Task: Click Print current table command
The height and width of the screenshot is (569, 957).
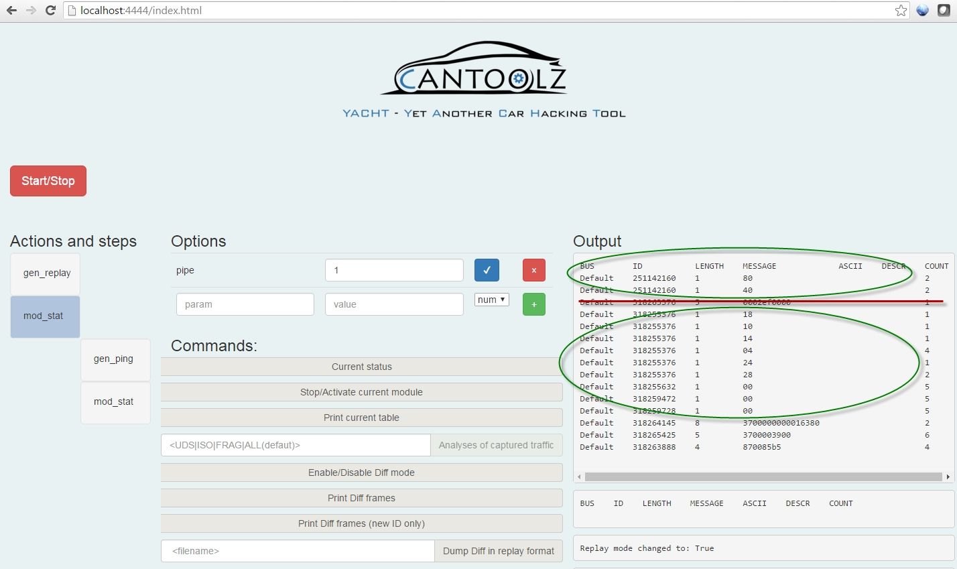Action: pos(362,418)
